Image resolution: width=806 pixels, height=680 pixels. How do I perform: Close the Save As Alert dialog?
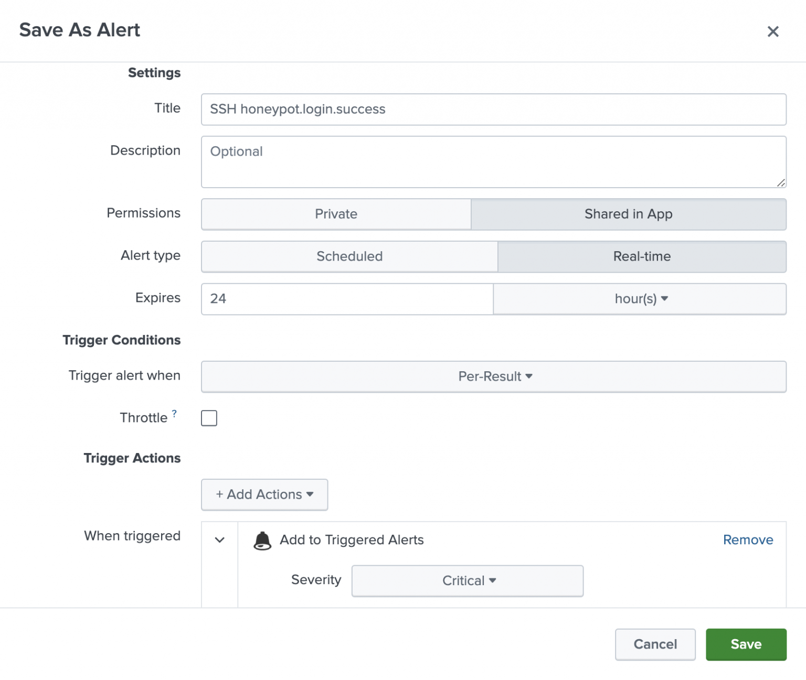773,31
